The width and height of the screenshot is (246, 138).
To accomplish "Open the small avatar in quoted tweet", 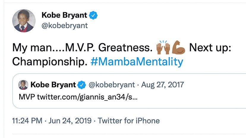I will tap(23, 85).
